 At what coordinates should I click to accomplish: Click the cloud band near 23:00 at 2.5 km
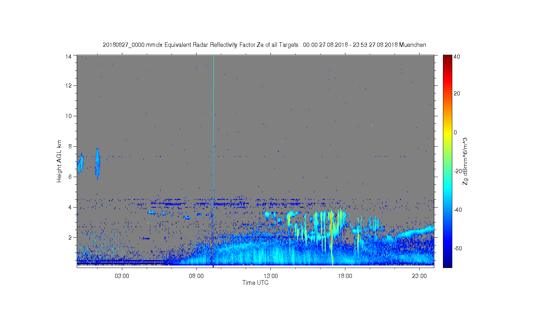(416, 232)
